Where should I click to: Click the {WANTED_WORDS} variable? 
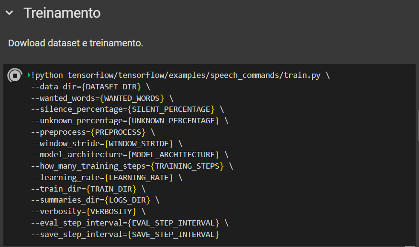tap(132, 98)
